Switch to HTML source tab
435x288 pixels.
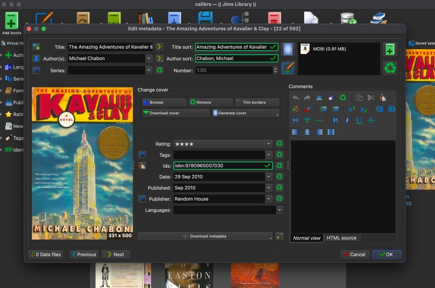coord(341,238)
